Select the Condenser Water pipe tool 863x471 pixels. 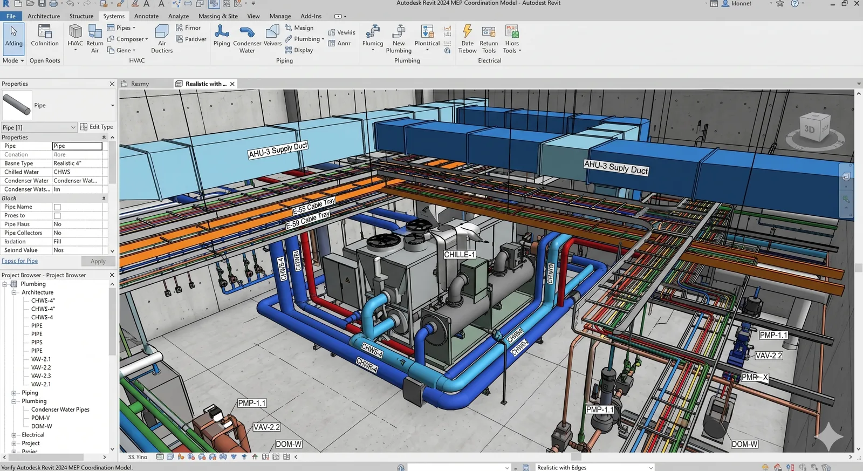pyautogui.click(x=247, y=39)
